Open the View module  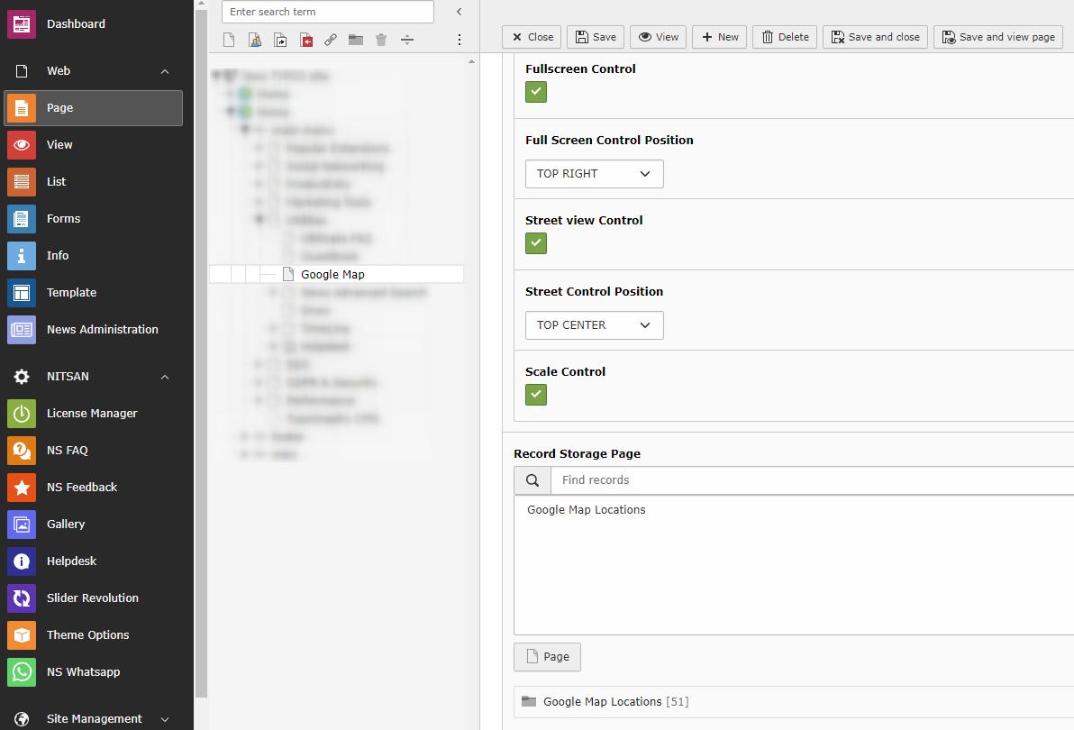point(93,145)
